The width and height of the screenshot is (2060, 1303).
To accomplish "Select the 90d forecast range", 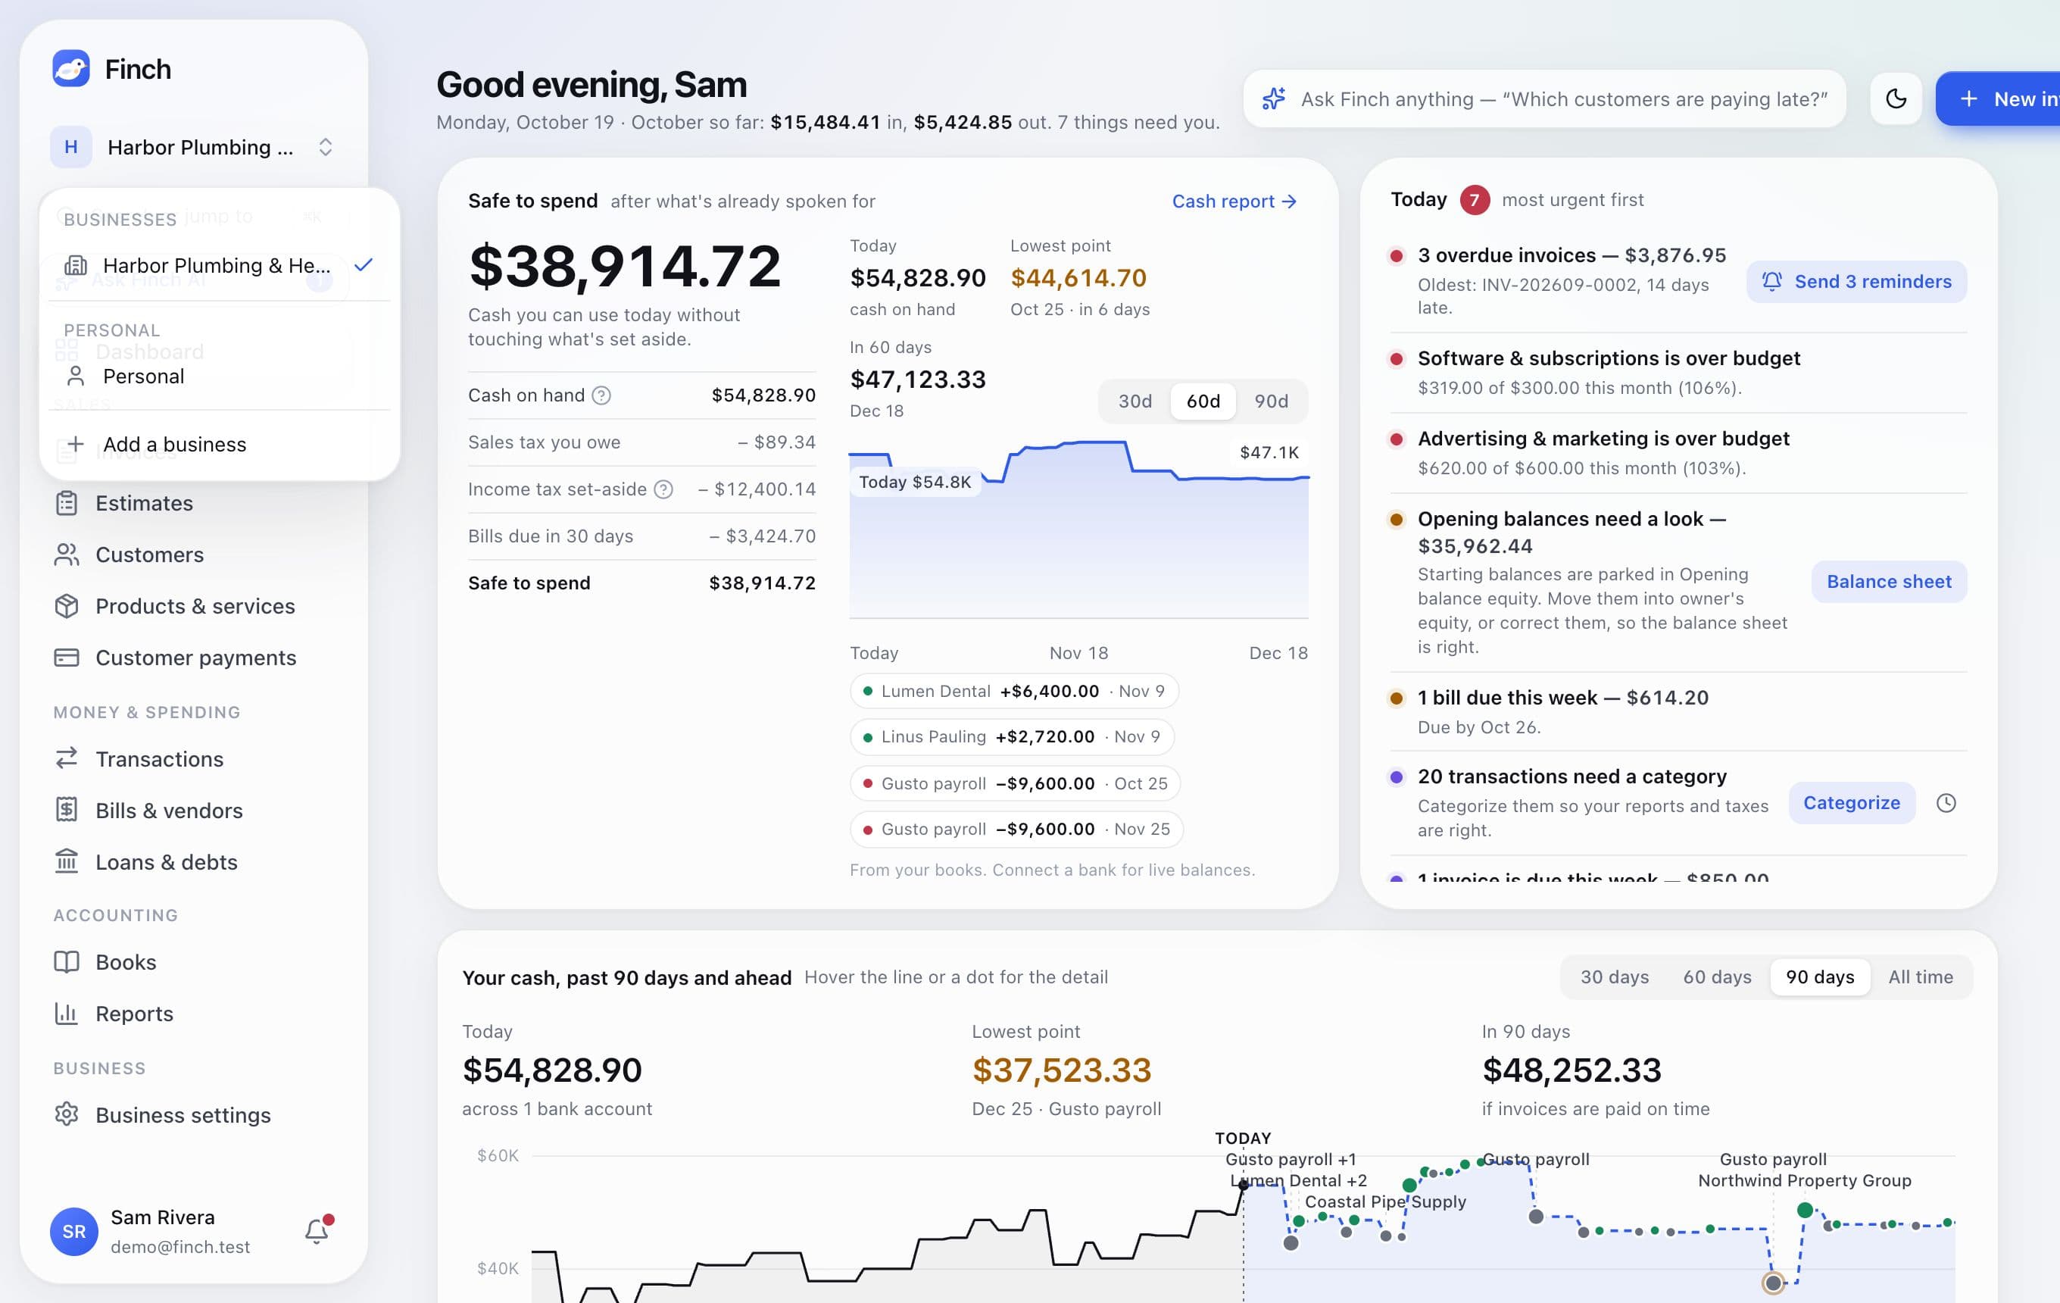I will (x=1272, y=402).
